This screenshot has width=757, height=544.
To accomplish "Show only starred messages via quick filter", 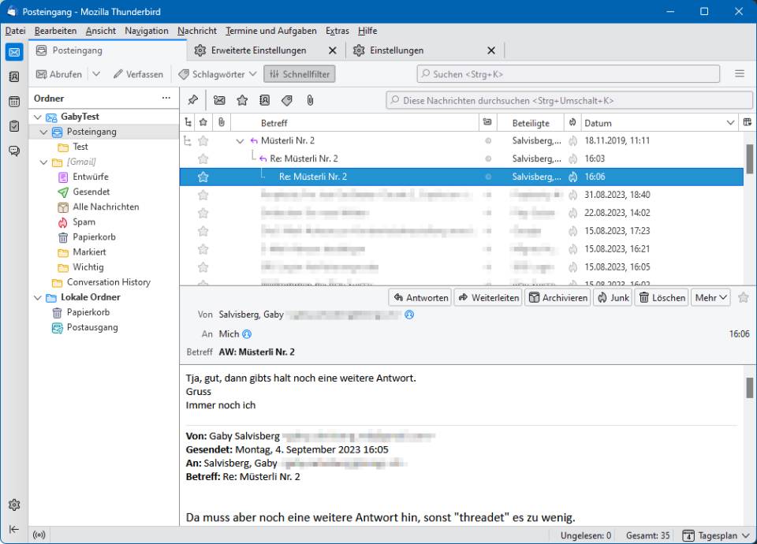I will tap(242, 100).
